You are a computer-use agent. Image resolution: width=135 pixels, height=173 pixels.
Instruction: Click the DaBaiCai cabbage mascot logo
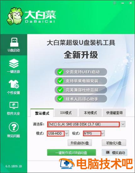[15, 16]
